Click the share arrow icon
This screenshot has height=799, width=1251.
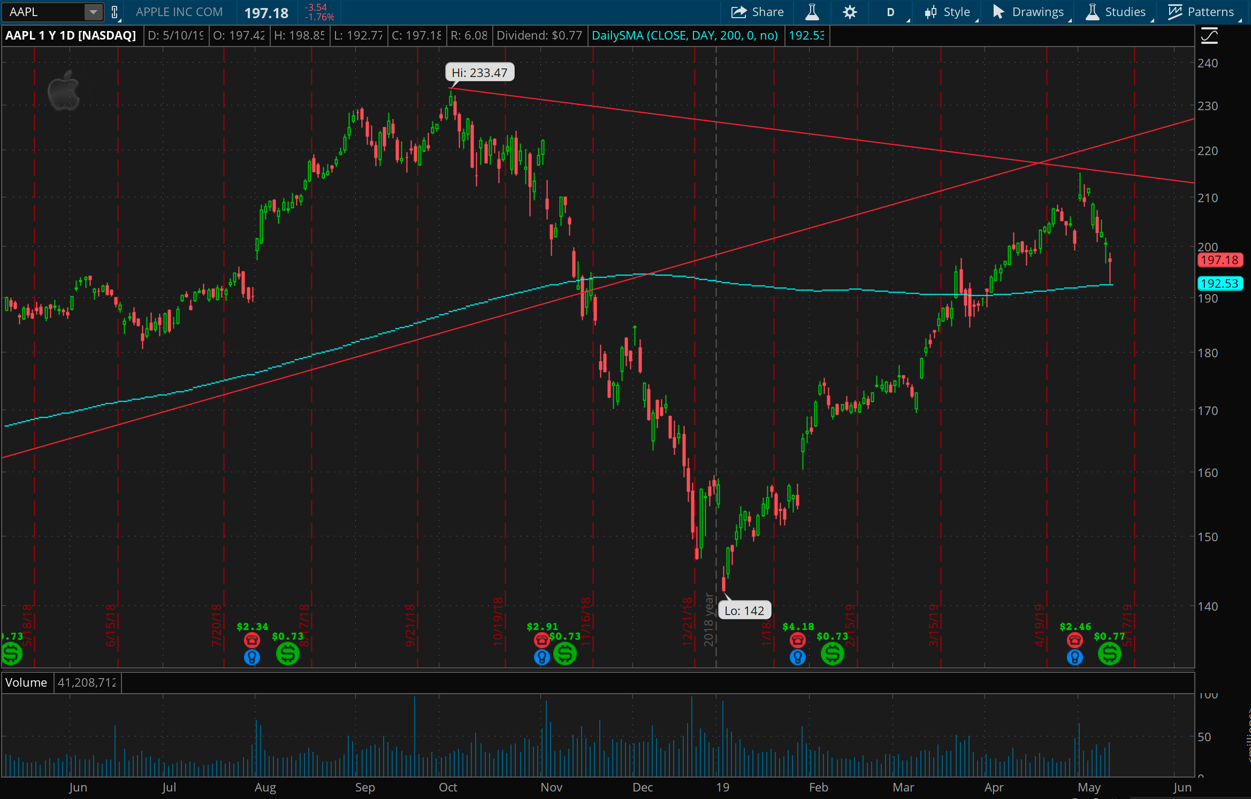click(x=739, y=12)
